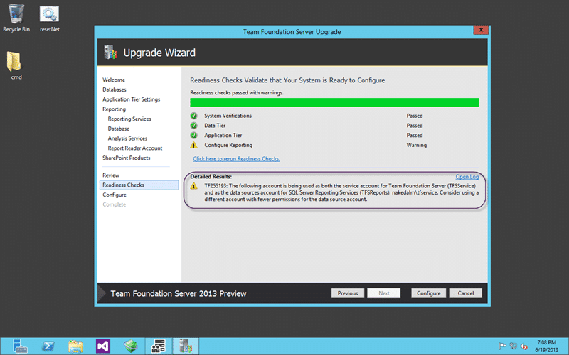This screenshot has height=355, width=569.
Task: Click here to rerun Readiness Checks link
Action: click(x=236, y=158)
